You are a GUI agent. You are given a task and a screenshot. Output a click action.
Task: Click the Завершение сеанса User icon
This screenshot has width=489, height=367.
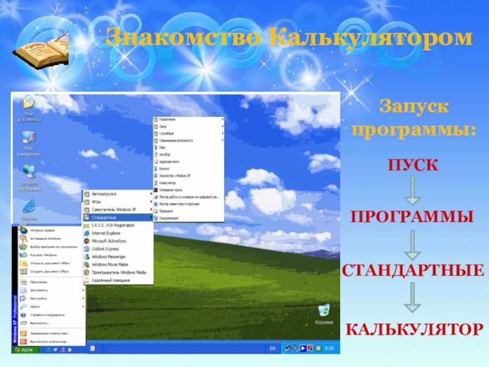click(x=23, y=333)
